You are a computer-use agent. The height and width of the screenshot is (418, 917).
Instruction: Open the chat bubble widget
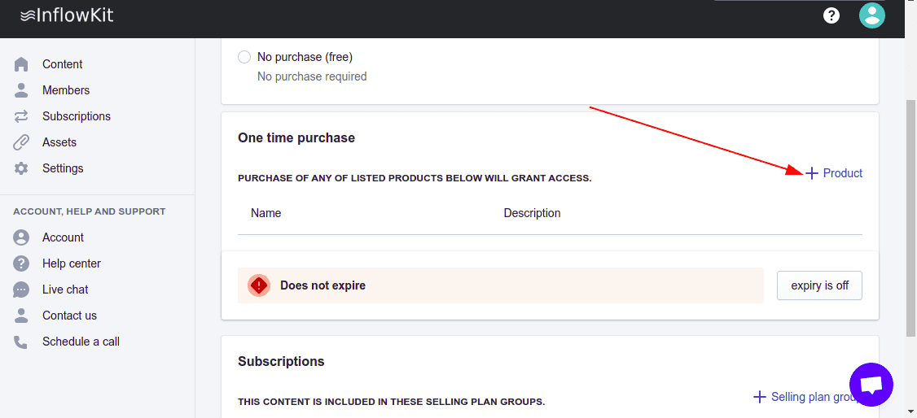(871, 385)
